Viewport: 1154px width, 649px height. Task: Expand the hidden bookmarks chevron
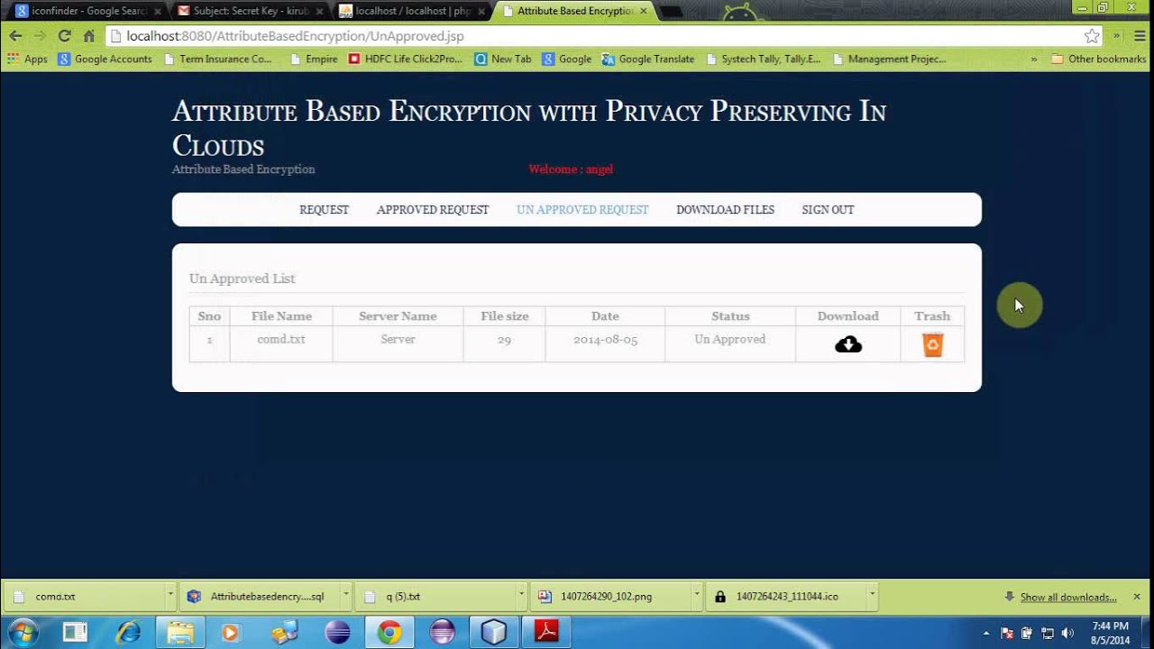pyautogui.click(x=1033, y=59)
